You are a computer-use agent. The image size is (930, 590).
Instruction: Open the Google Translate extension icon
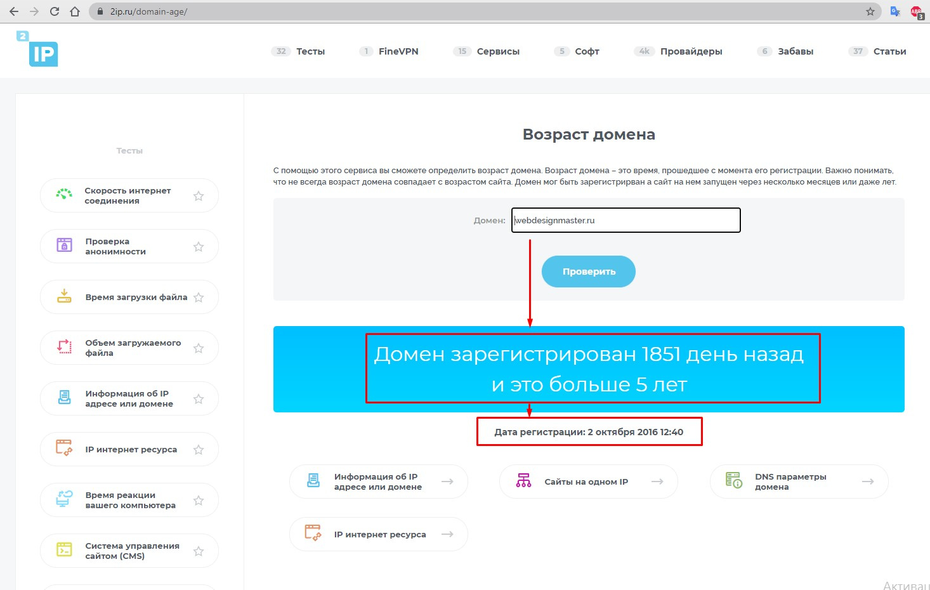895,11
